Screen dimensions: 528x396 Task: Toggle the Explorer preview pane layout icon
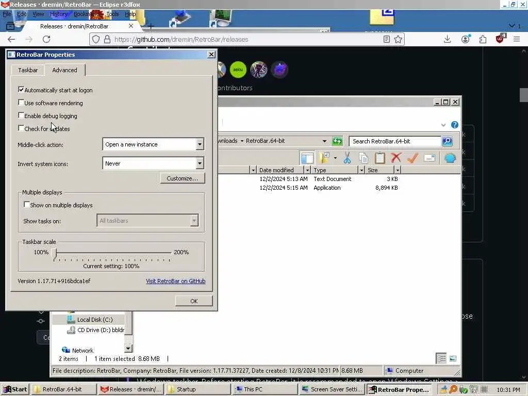click(307, 158)
